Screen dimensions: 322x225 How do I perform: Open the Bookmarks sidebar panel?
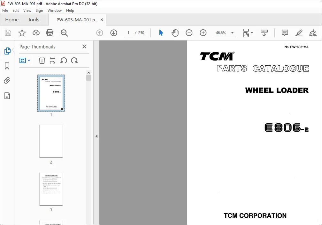tap(7, 66)
